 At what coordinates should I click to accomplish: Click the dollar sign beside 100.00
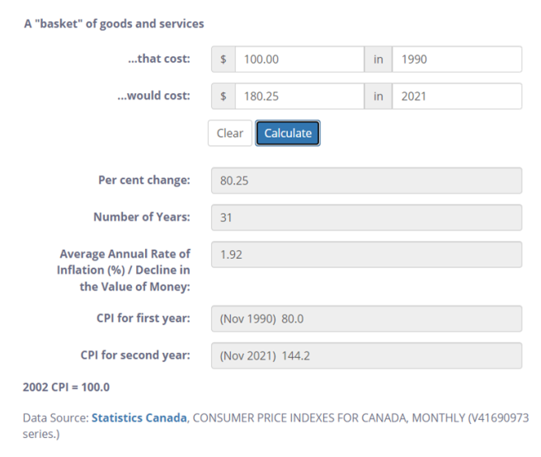(223, 59)
